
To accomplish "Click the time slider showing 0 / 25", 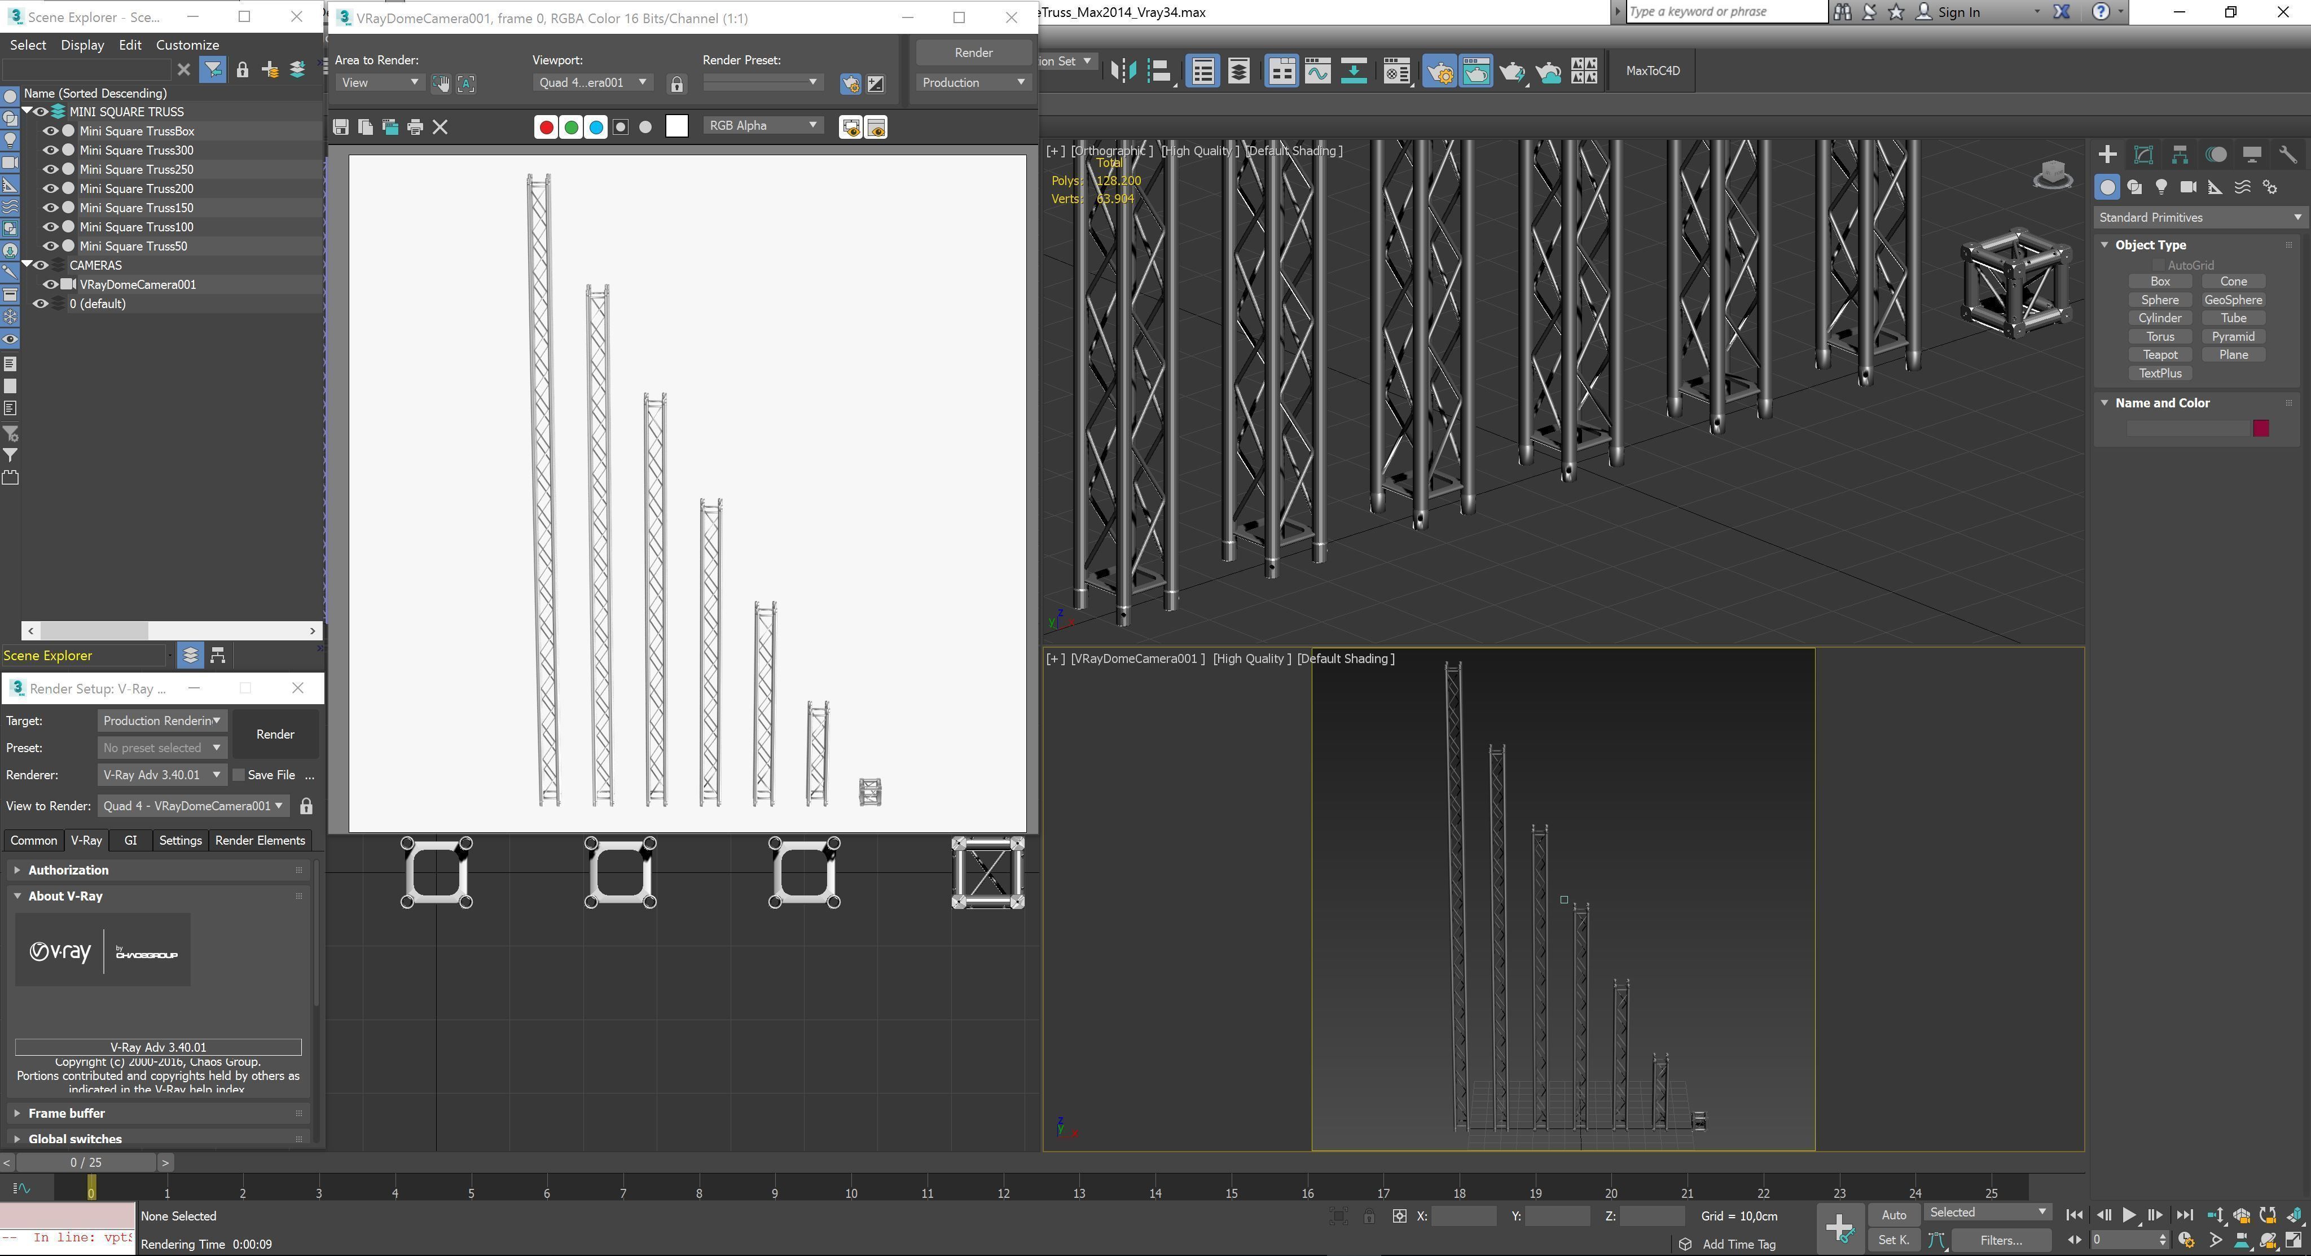I will click(85, 1162).
